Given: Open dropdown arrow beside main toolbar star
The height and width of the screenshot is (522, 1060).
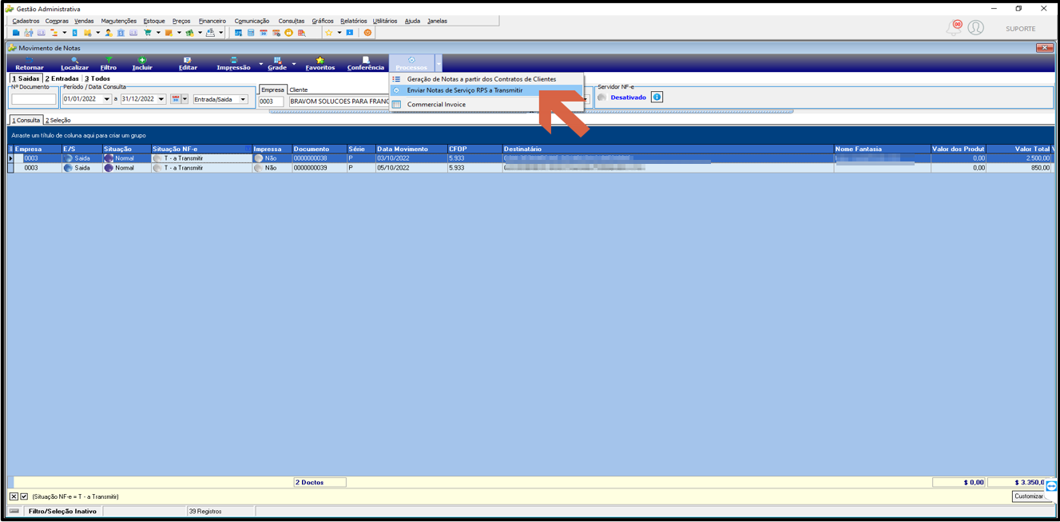Looking at the screenshot, I should click(x=339, y=33).
